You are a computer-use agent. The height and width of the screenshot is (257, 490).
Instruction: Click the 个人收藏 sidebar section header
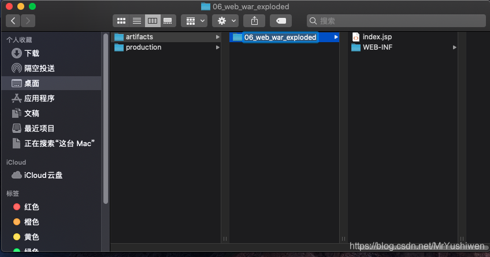pos(19,40)
